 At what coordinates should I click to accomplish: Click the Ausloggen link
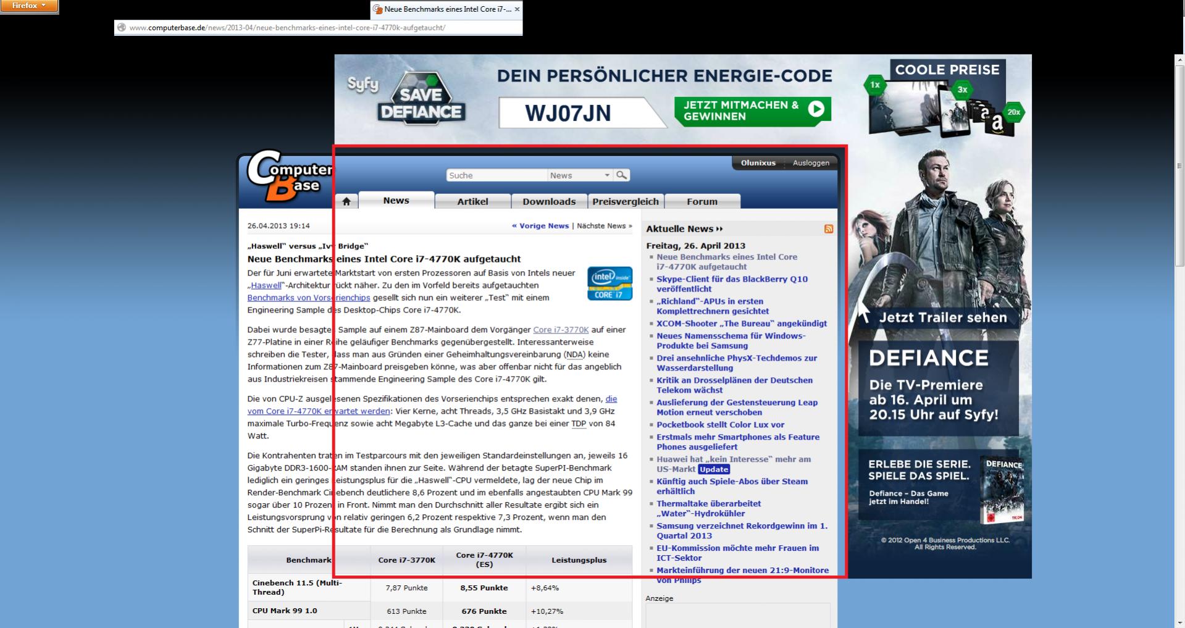pos(811,163)
